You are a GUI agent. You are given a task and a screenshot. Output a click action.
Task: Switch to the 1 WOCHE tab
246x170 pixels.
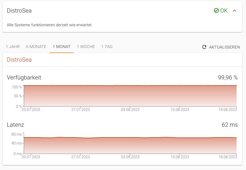point(86,47)
